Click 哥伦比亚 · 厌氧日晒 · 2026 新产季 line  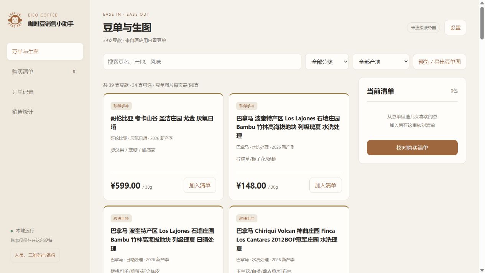click(x=142, y=138)
